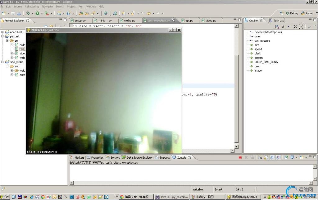The width and height of the screenshot is (318, 200).
Task: Switch to the video.py editor tab
Action: click(x=211, y=21)
